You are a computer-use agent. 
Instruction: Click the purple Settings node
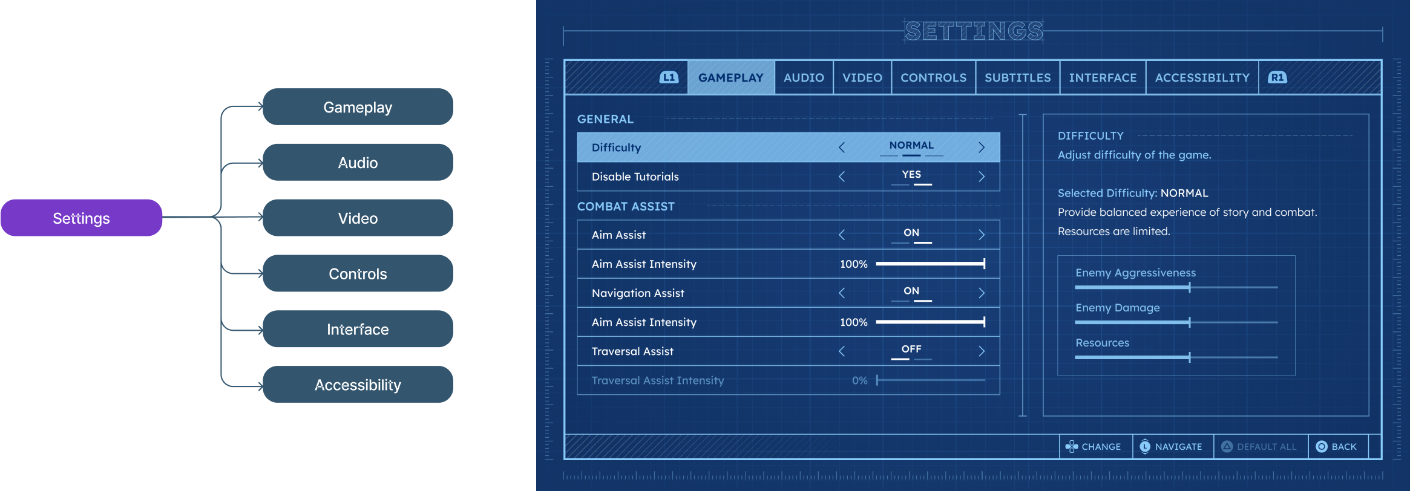[x=82, y=218]
